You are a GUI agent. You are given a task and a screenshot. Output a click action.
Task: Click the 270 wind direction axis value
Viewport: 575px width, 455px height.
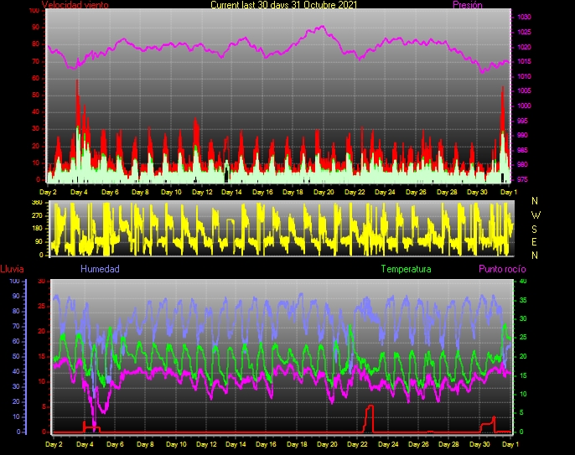[x=37, y=215]
